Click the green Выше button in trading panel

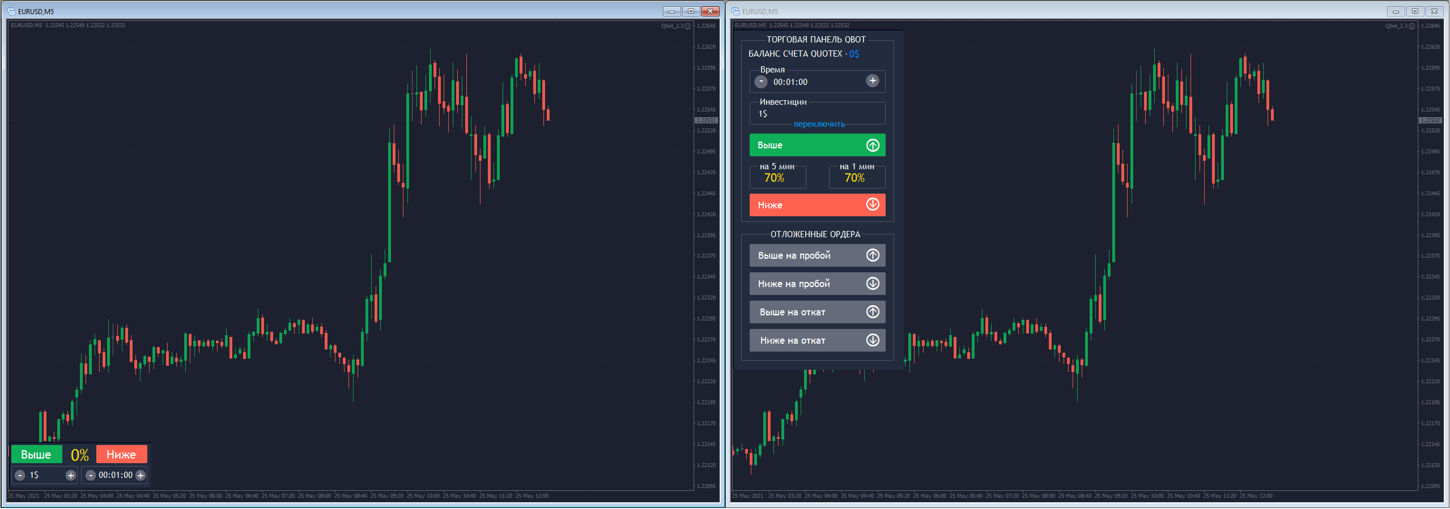tap(817, 145)
